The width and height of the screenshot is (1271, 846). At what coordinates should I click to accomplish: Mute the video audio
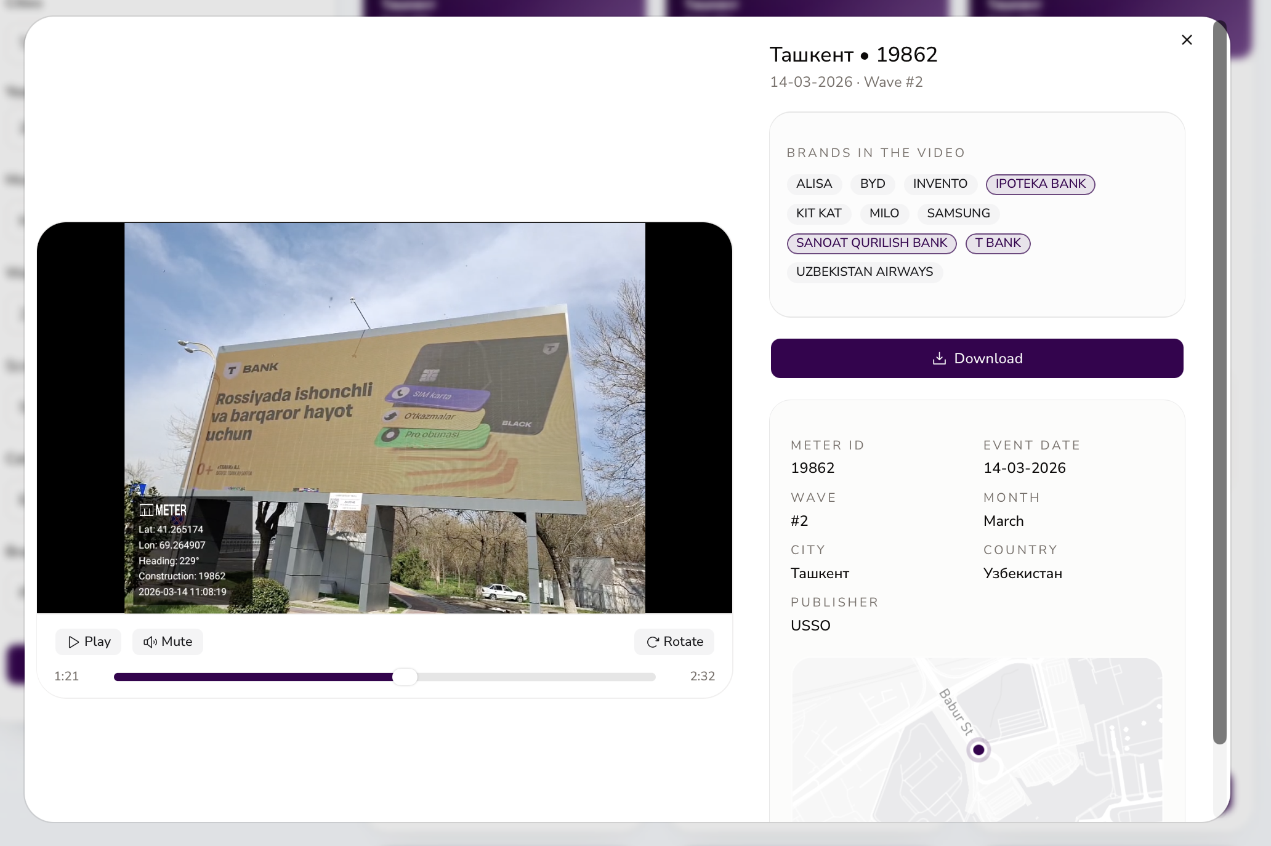(167, 642)
